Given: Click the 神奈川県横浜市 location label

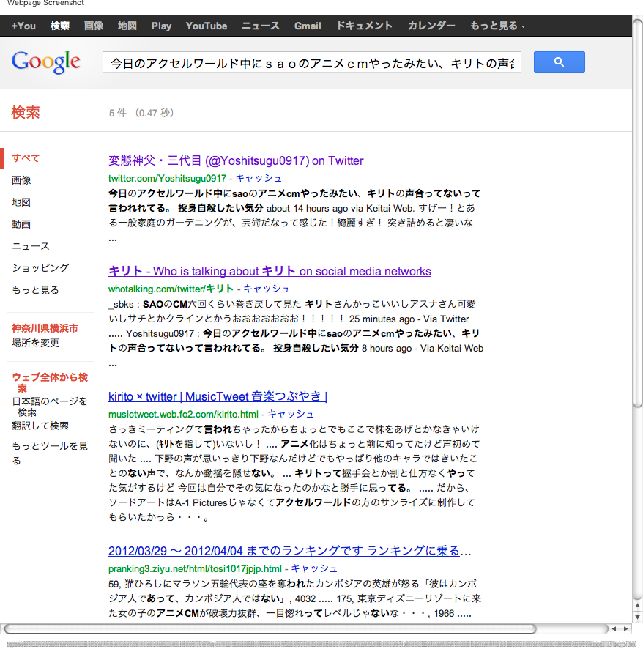Looking at the screenshot, I should 45,328.
